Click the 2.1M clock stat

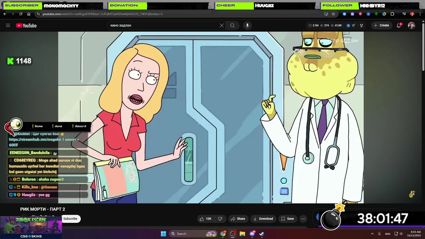(x=313, y=25)
